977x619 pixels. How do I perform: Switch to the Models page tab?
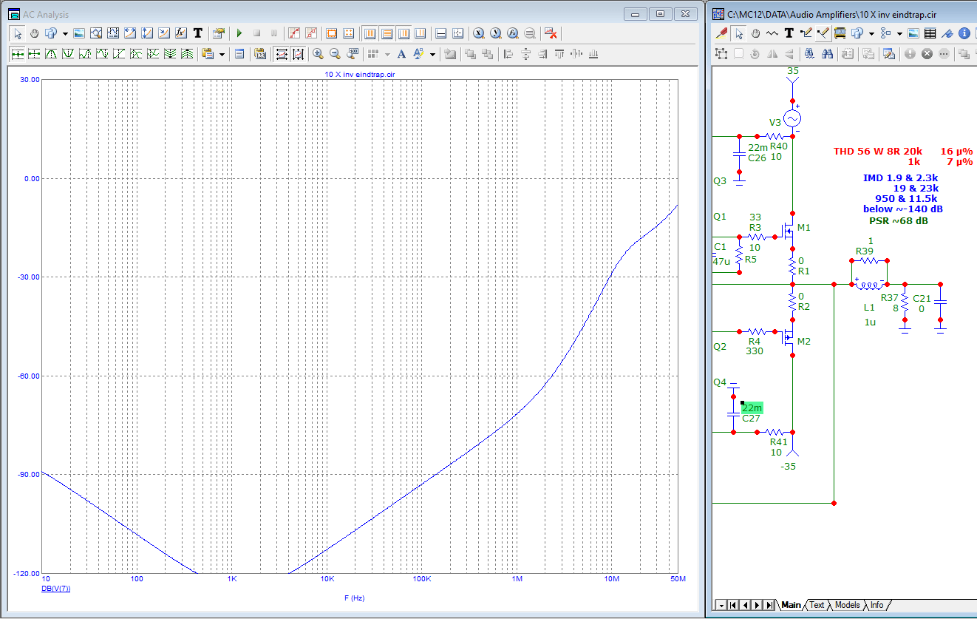[847, 605]
